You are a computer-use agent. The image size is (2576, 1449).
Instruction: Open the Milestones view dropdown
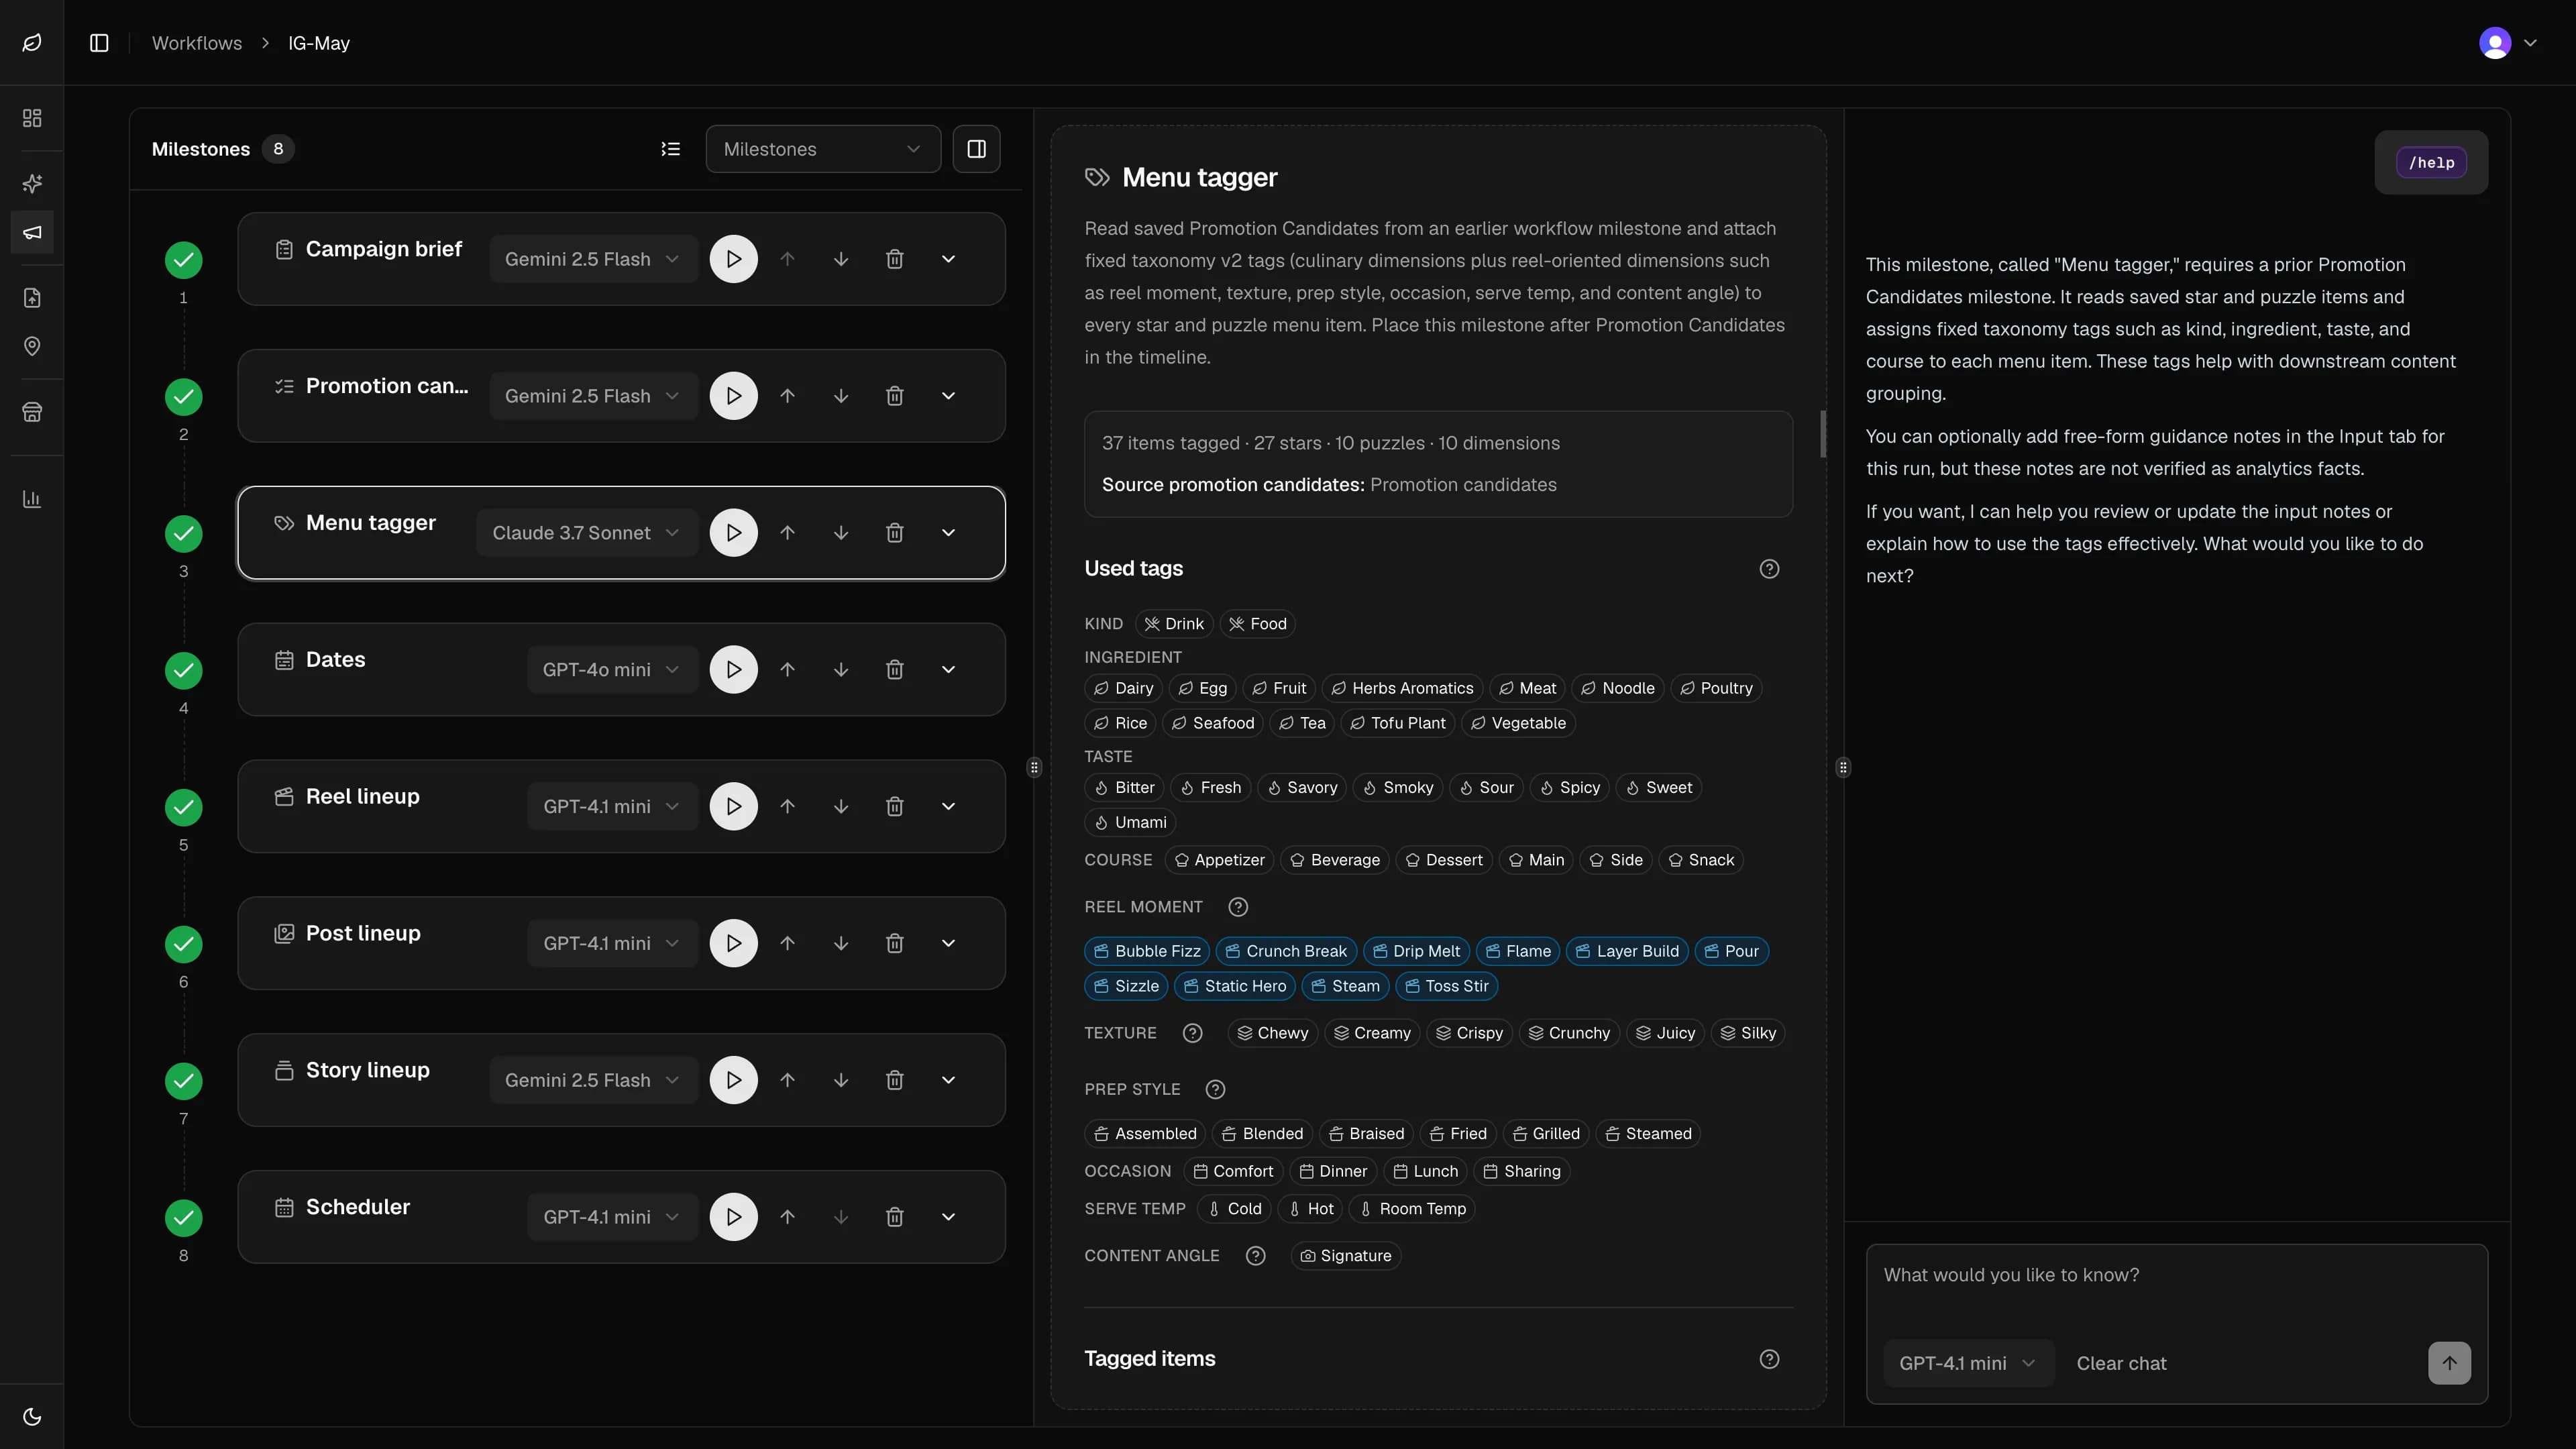(x=823, y=149)
